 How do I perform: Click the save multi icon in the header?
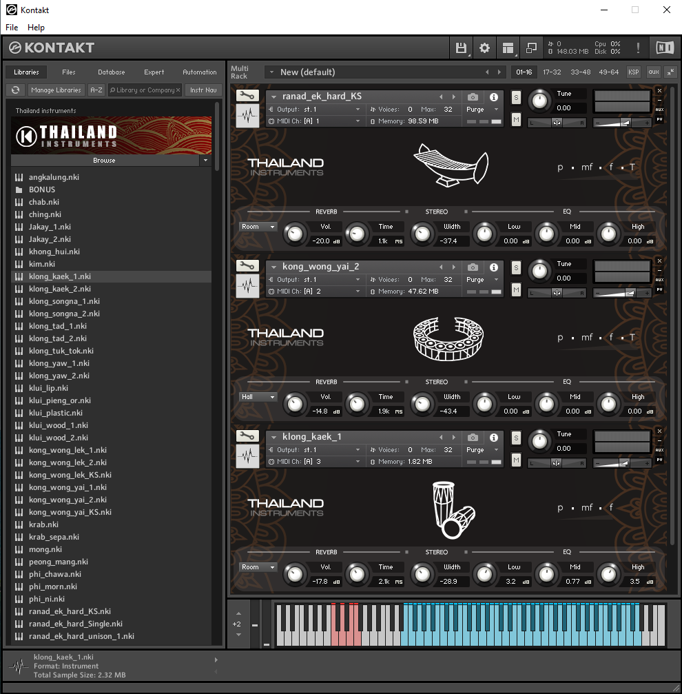(x=459, y=48)
